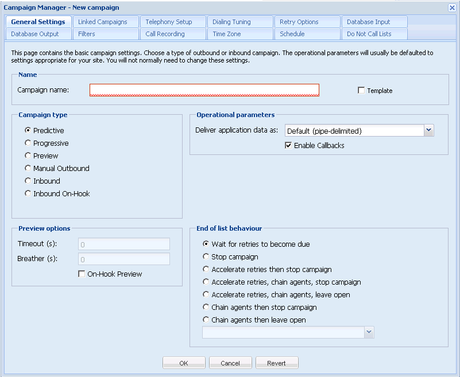
Task: Open the Database Output tab
Action: point(38,34)
